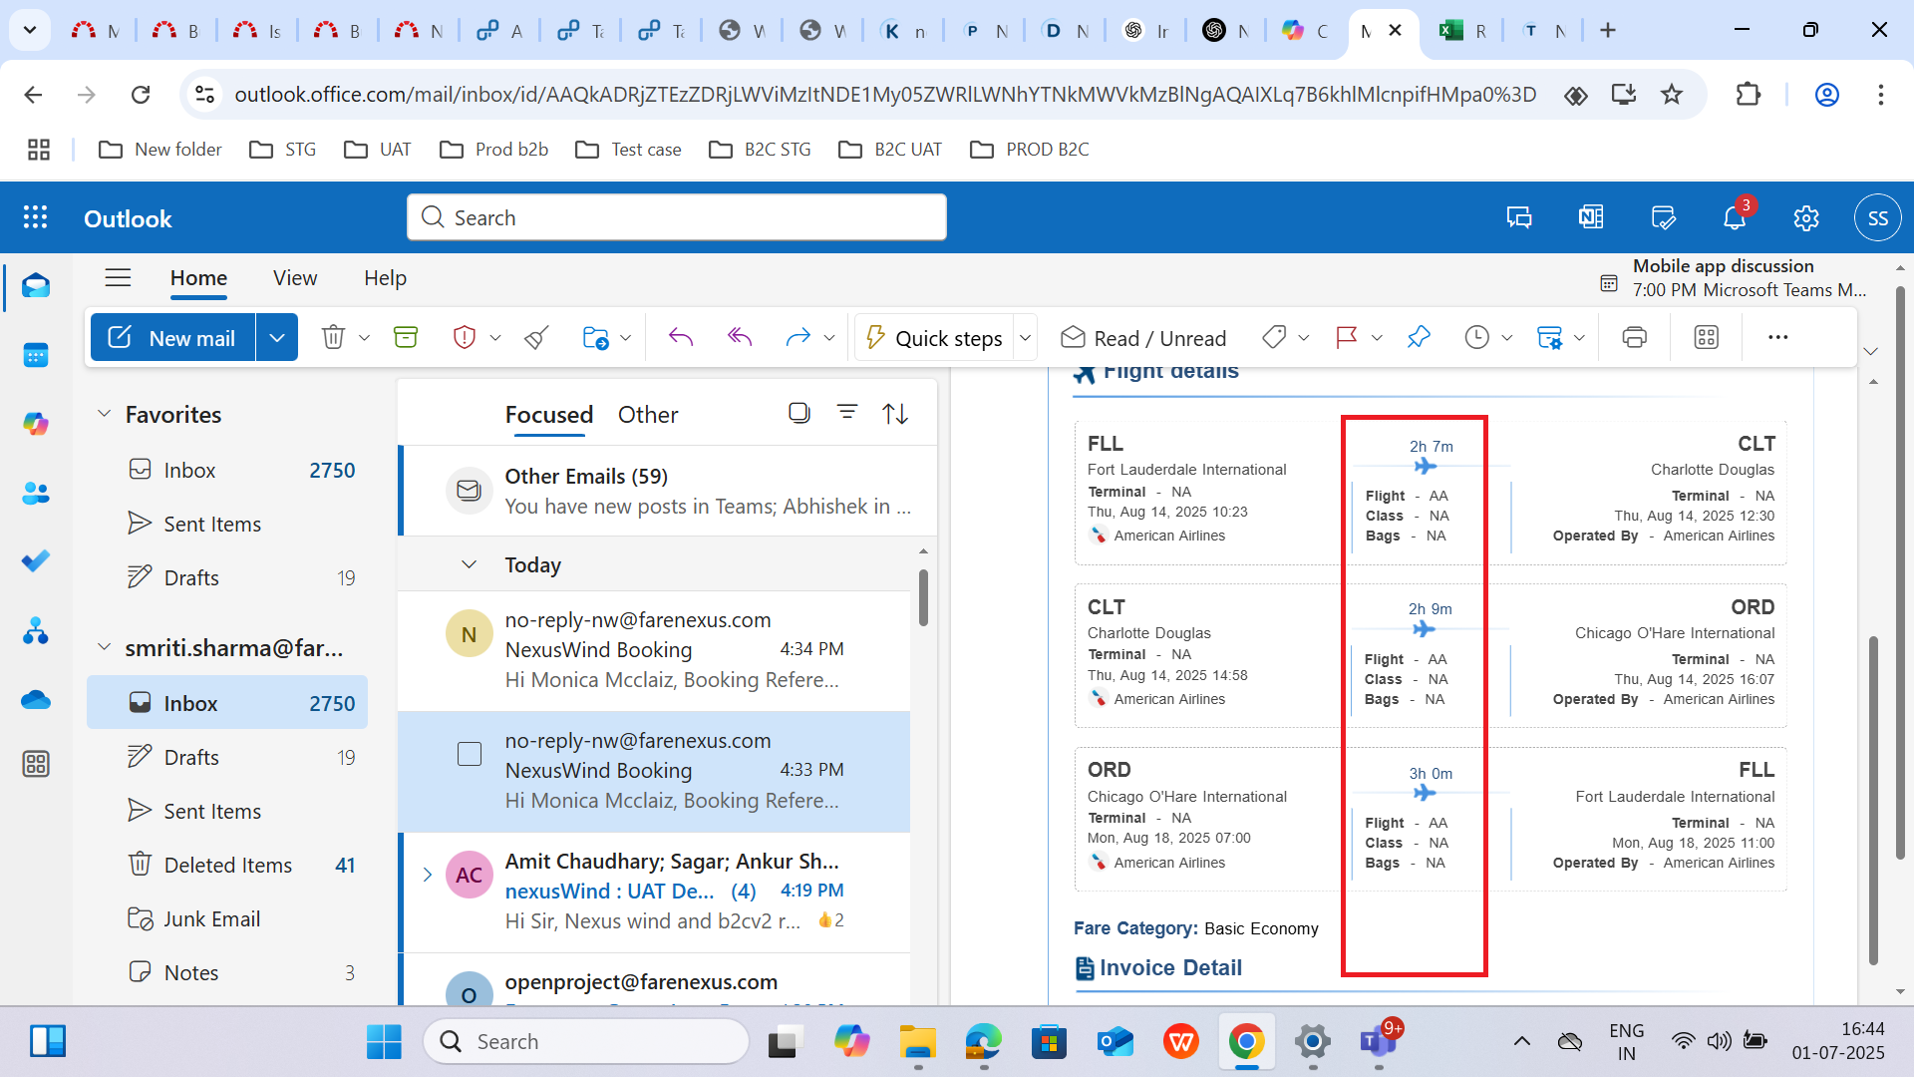This screenshot has height=1077, width=1914.
Task: Click the Move to folder icon
Action: click(595, 338)
